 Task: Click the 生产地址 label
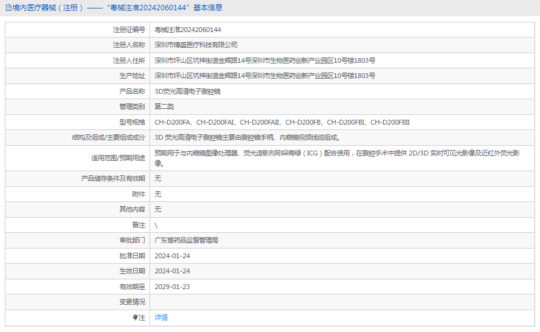point(132,76)
